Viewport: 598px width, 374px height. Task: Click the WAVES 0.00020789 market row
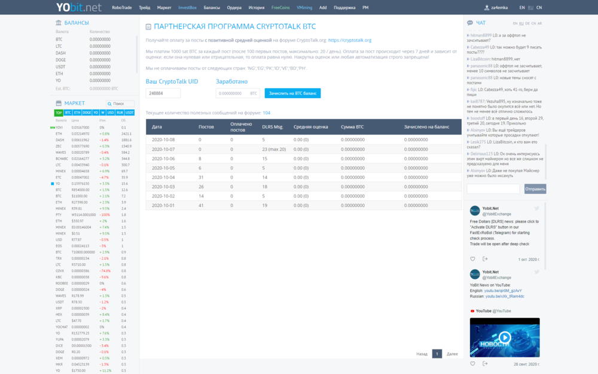[93, 152]
